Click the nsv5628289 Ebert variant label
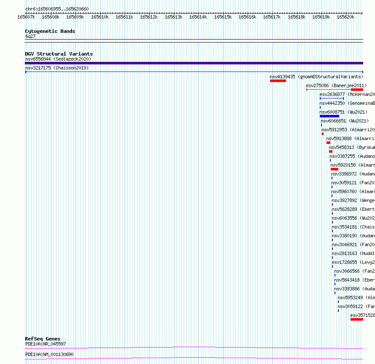375x364 pixels. click(353, 209)
